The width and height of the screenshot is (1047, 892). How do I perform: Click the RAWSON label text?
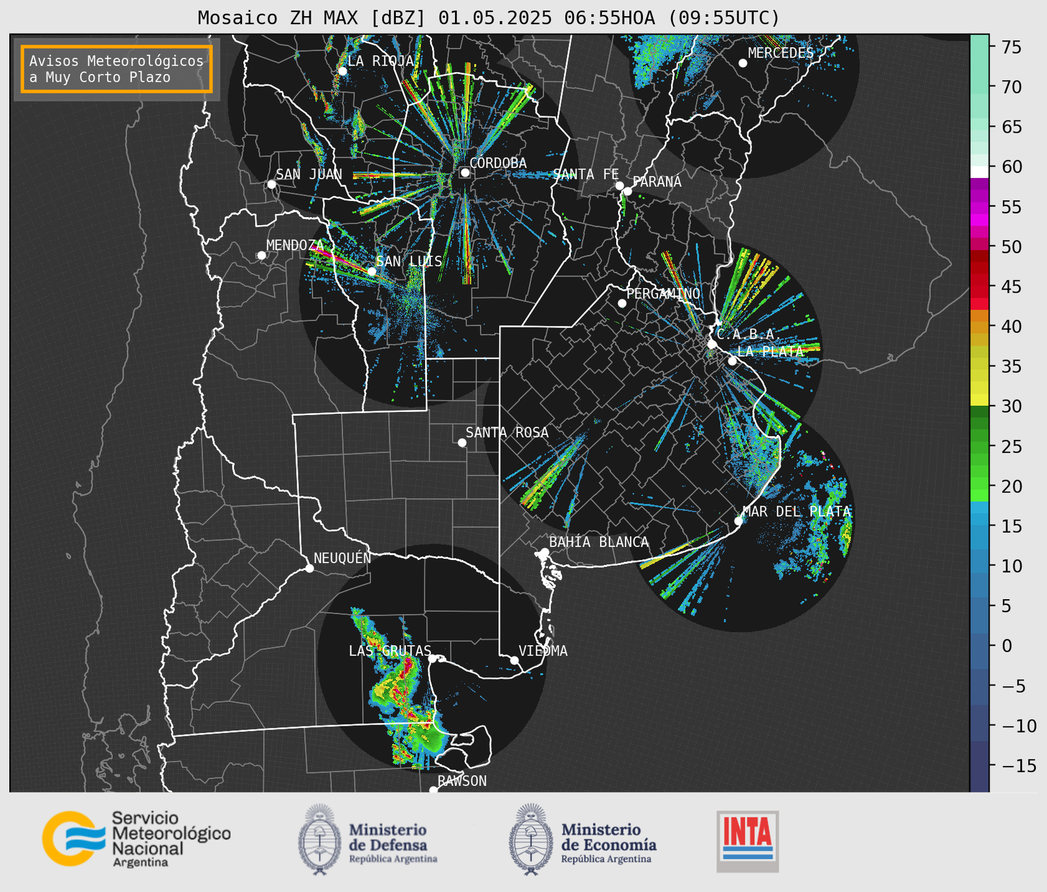click(462, 781)
